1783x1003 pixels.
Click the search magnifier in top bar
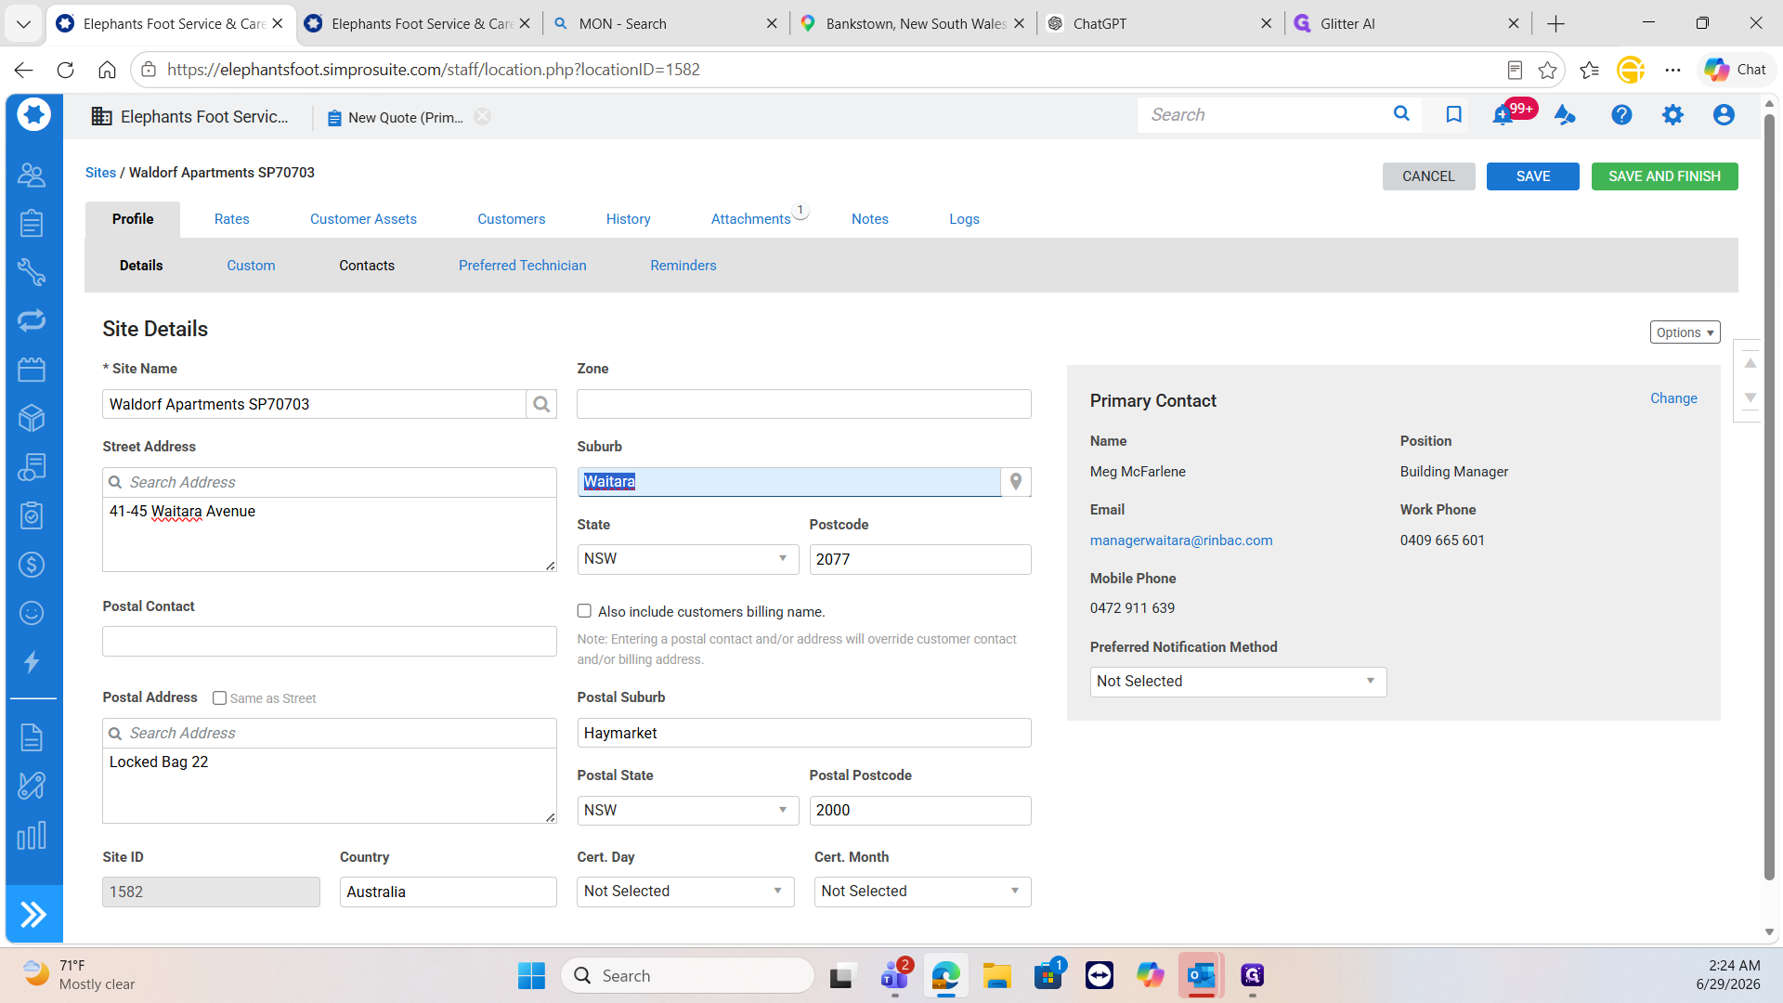pyautogui.click(x=1401, y=114)
